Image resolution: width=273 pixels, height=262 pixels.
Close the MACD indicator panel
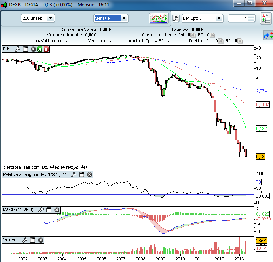[x=57, y=210]
